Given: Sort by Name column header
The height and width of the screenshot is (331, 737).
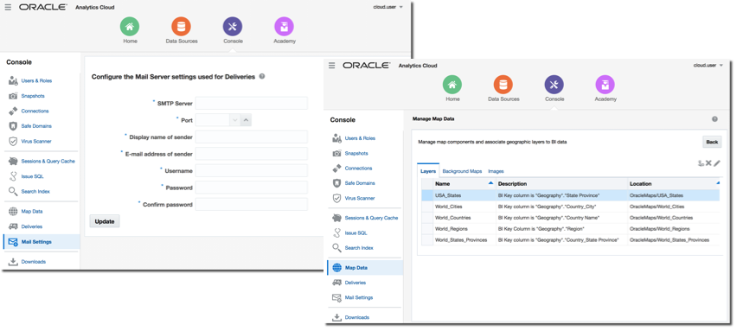Looking at the screenshot, I should click(465, 183).
